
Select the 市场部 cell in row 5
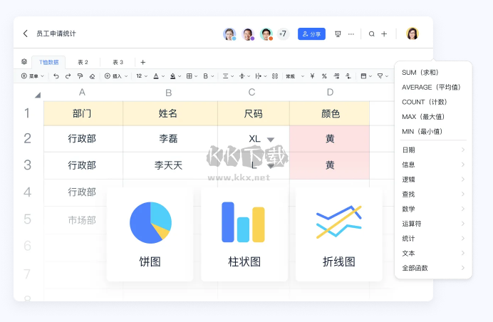(83, 220)
